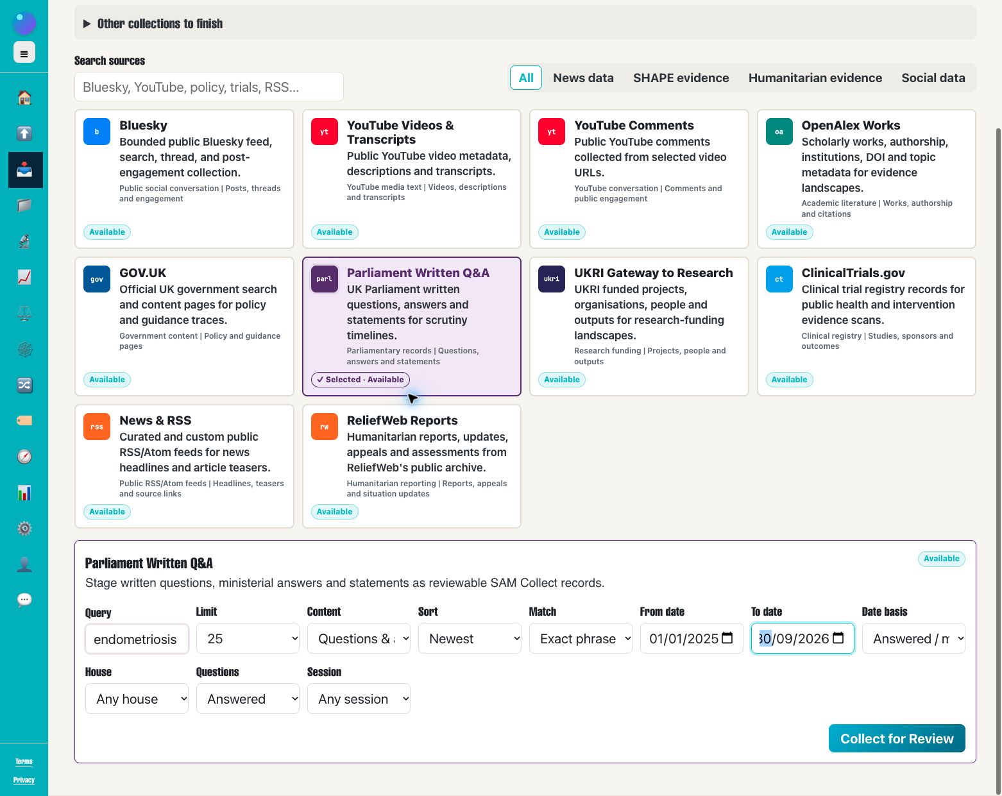The image size is (1002, 796).
Task: Open the upload arrow icon in sidebar
Action: click(24, 133)
